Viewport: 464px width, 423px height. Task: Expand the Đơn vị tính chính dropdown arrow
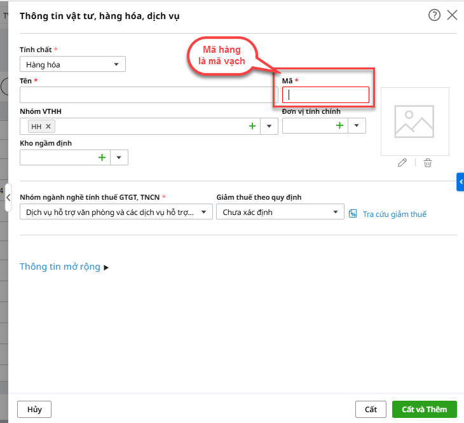tap(357, 126)
